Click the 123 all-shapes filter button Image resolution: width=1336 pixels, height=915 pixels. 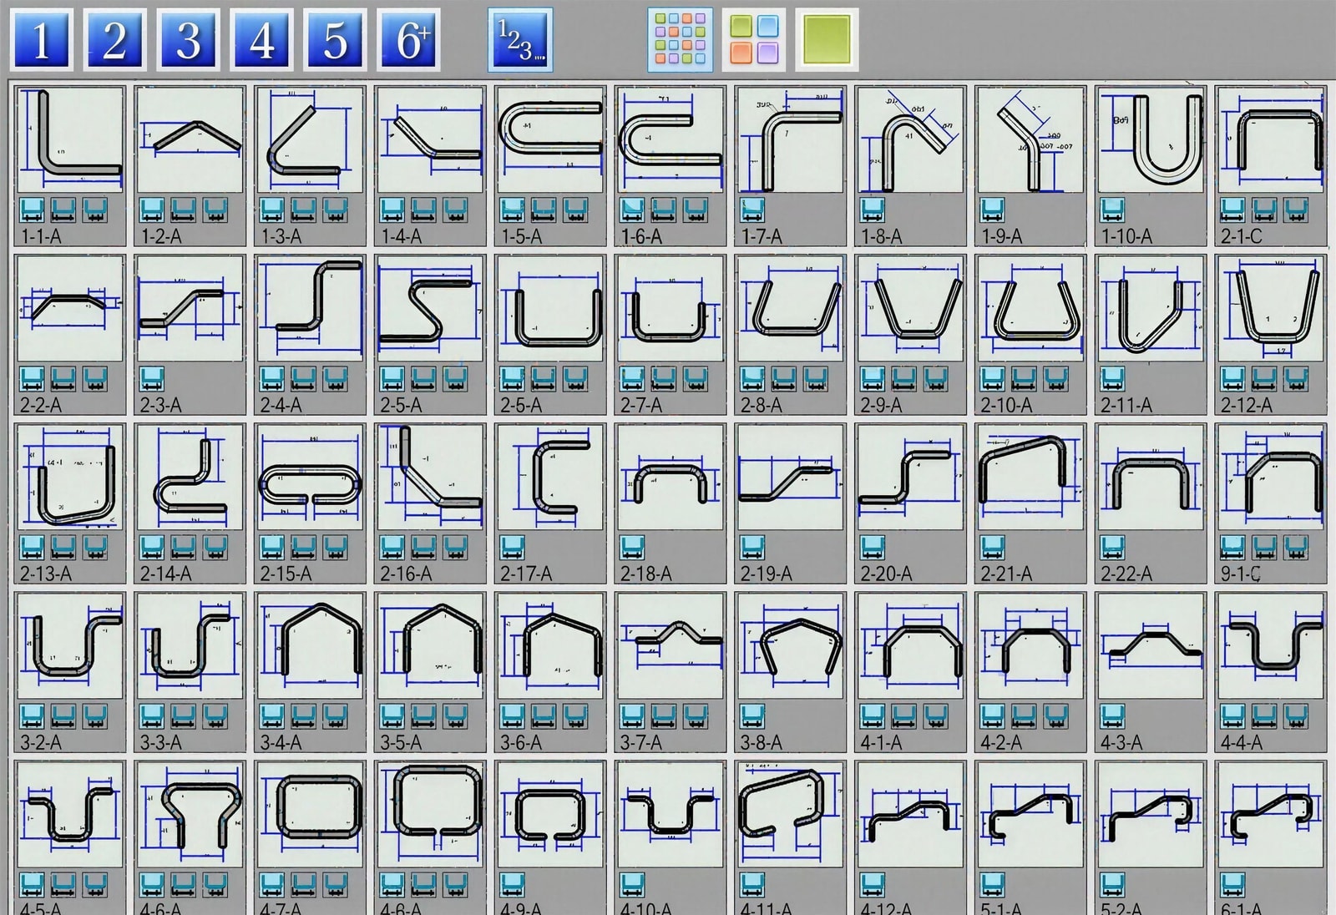[519, 39]
